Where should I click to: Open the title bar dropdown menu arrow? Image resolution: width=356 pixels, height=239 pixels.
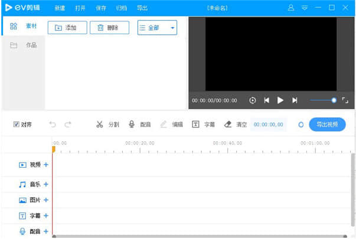coord(305,8)
